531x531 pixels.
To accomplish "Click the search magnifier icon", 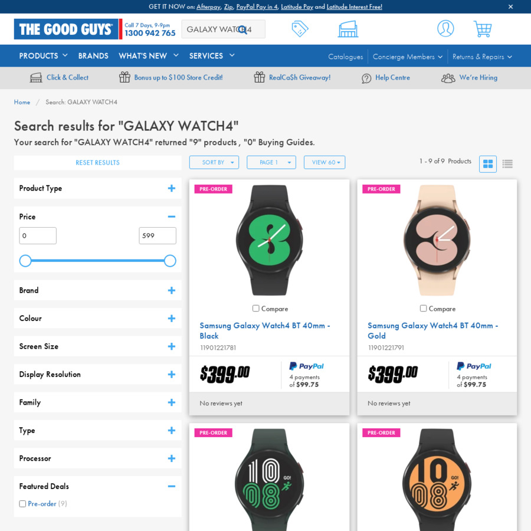I will (x=242, y=29).
